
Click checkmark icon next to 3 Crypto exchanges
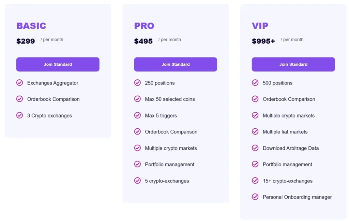click(x=20, y=115)
